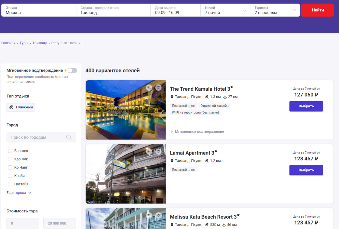The height and width of the screenshot is (229, 339).
Task: Open Lamai Apartment 3 title
Action: pos(193,153)
